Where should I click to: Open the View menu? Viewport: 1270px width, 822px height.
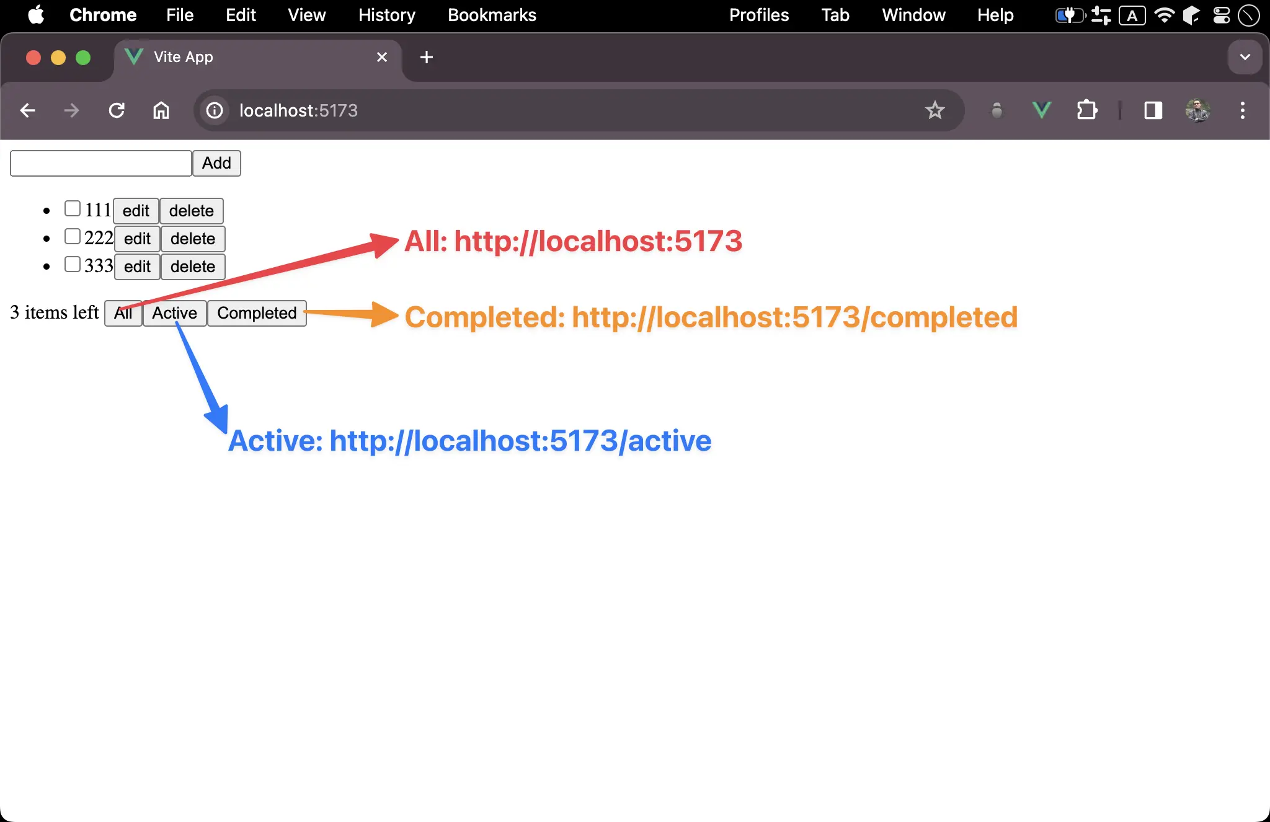coord(306,15)
